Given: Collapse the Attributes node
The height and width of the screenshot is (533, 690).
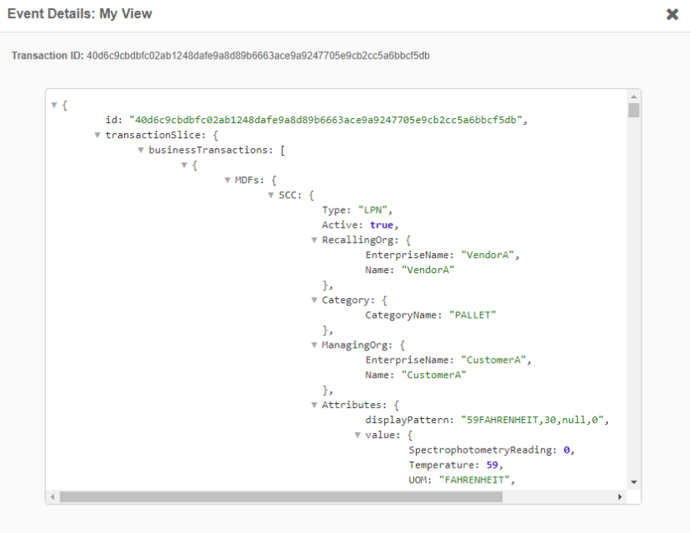Looking at the screenshot, I should click(314, 405).
